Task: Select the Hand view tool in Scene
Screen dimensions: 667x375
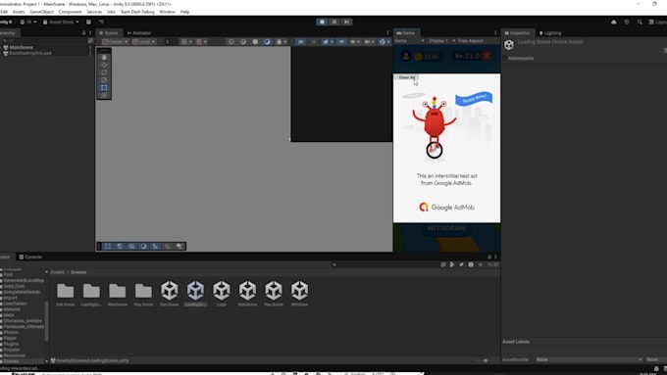Action: point(104,58)
